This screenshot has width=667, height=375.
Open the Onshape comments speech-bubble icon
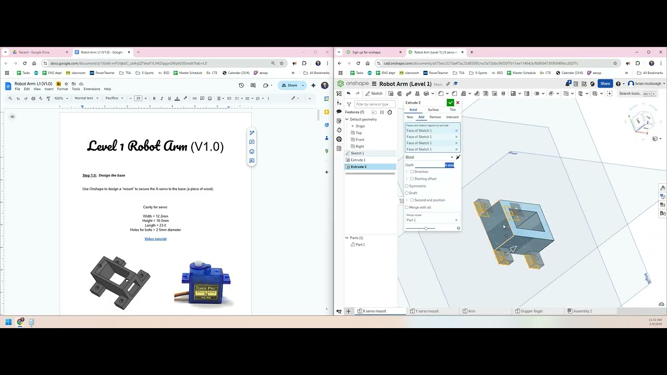339,112
